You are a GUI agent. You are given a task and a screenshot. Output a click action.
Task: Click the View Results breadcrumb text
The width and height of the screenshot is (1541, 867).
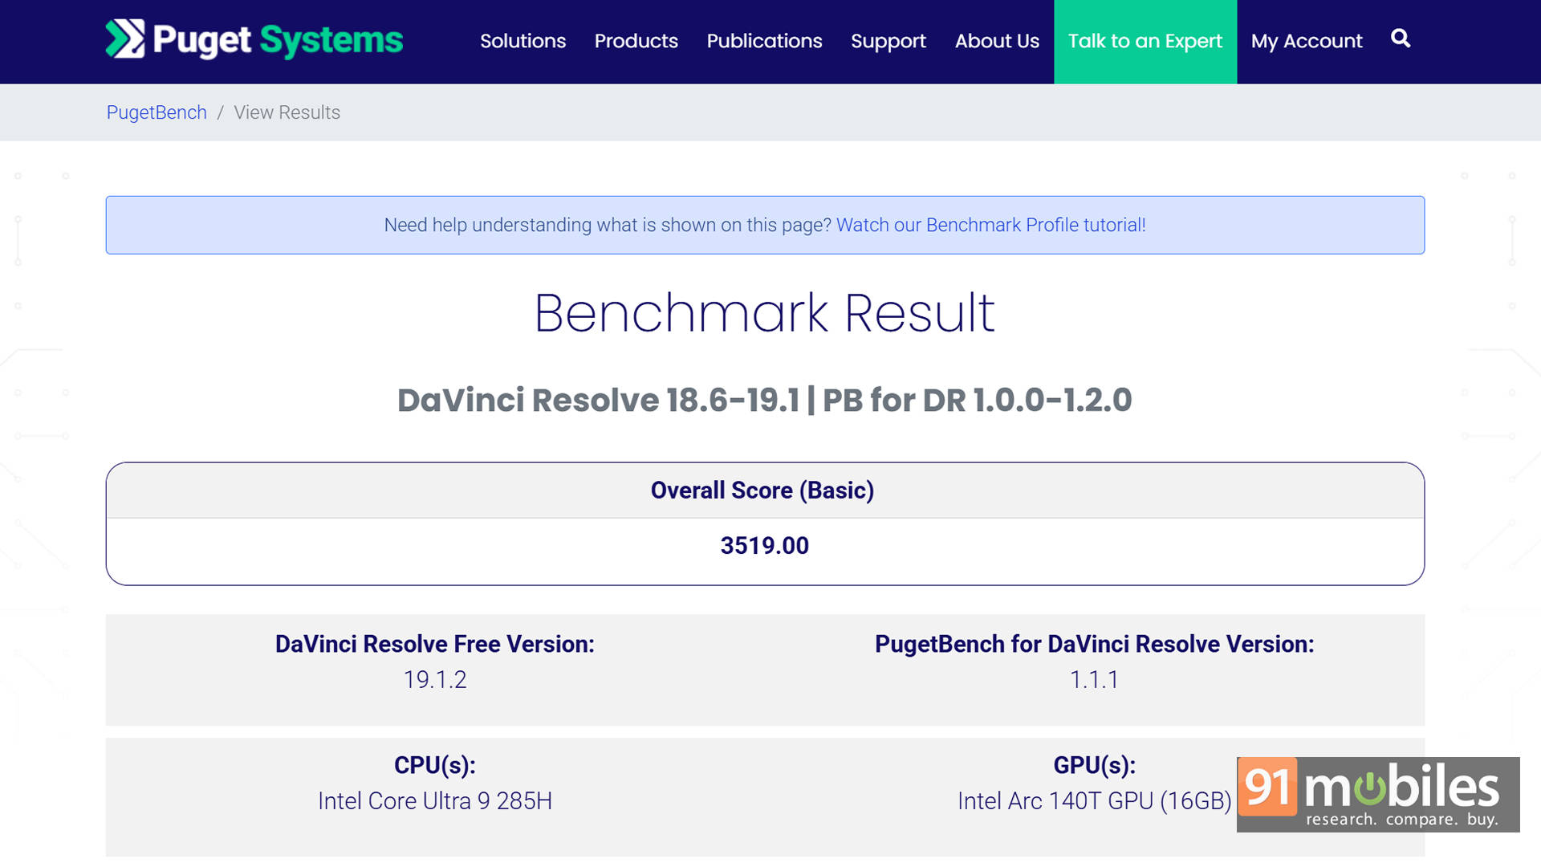tap(287, 112)
